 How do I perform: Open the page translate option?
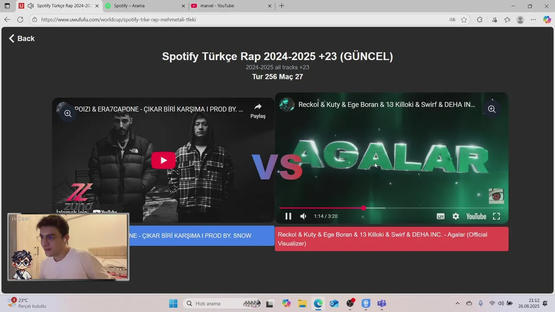[452, 19]
